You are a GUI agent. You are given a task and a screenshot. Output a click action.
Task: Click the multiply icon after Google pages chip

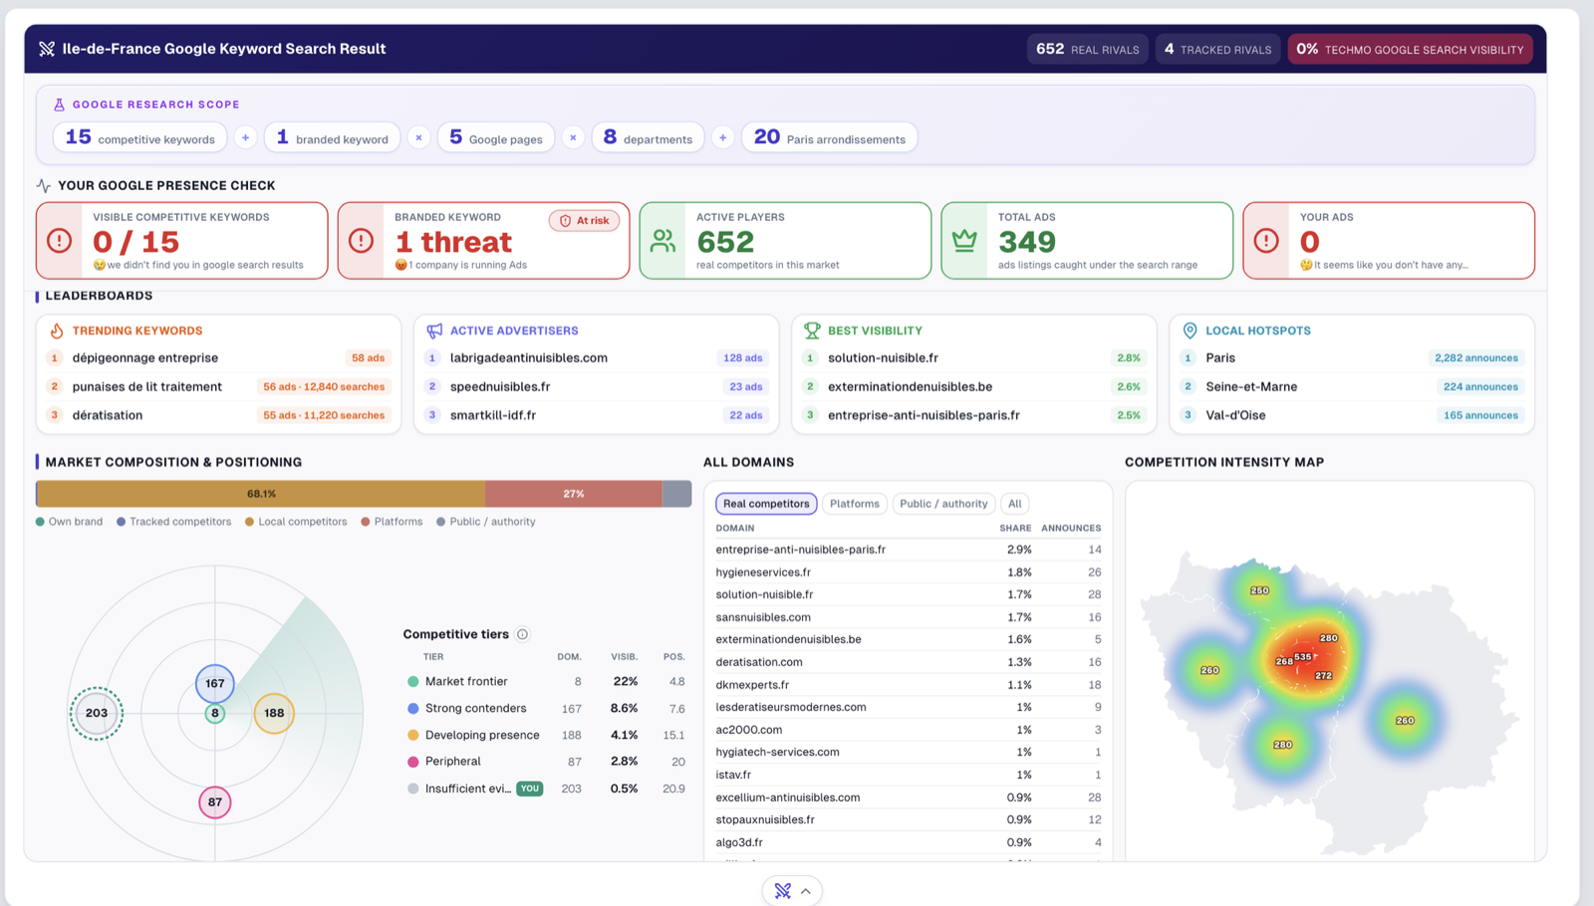click(573, 137)
